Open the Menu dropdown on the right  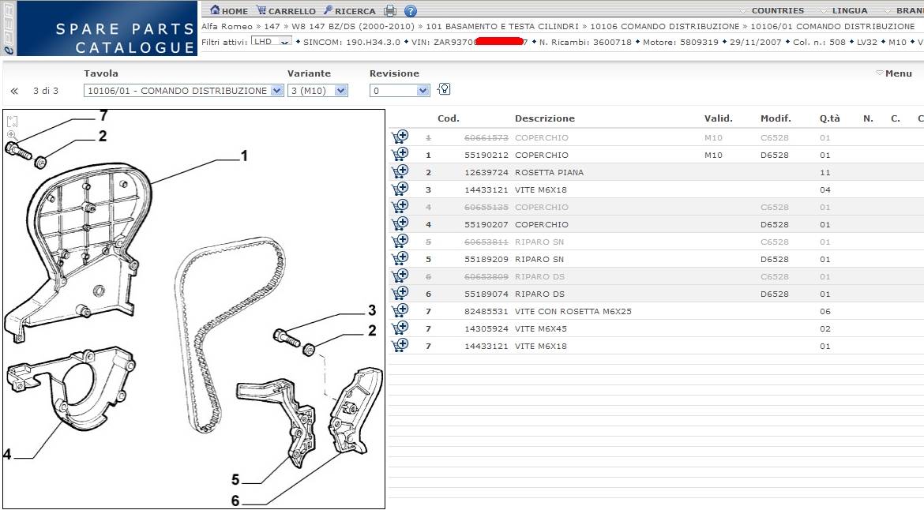(x=894, y=73)
